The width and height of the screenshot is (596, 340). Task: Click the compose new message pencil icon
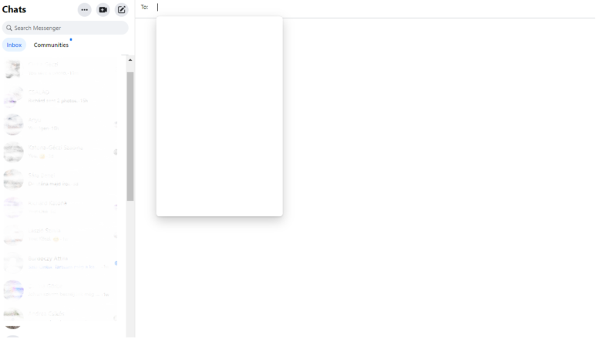121,10
